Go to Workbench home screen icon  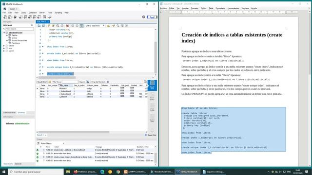coord(5,9)
